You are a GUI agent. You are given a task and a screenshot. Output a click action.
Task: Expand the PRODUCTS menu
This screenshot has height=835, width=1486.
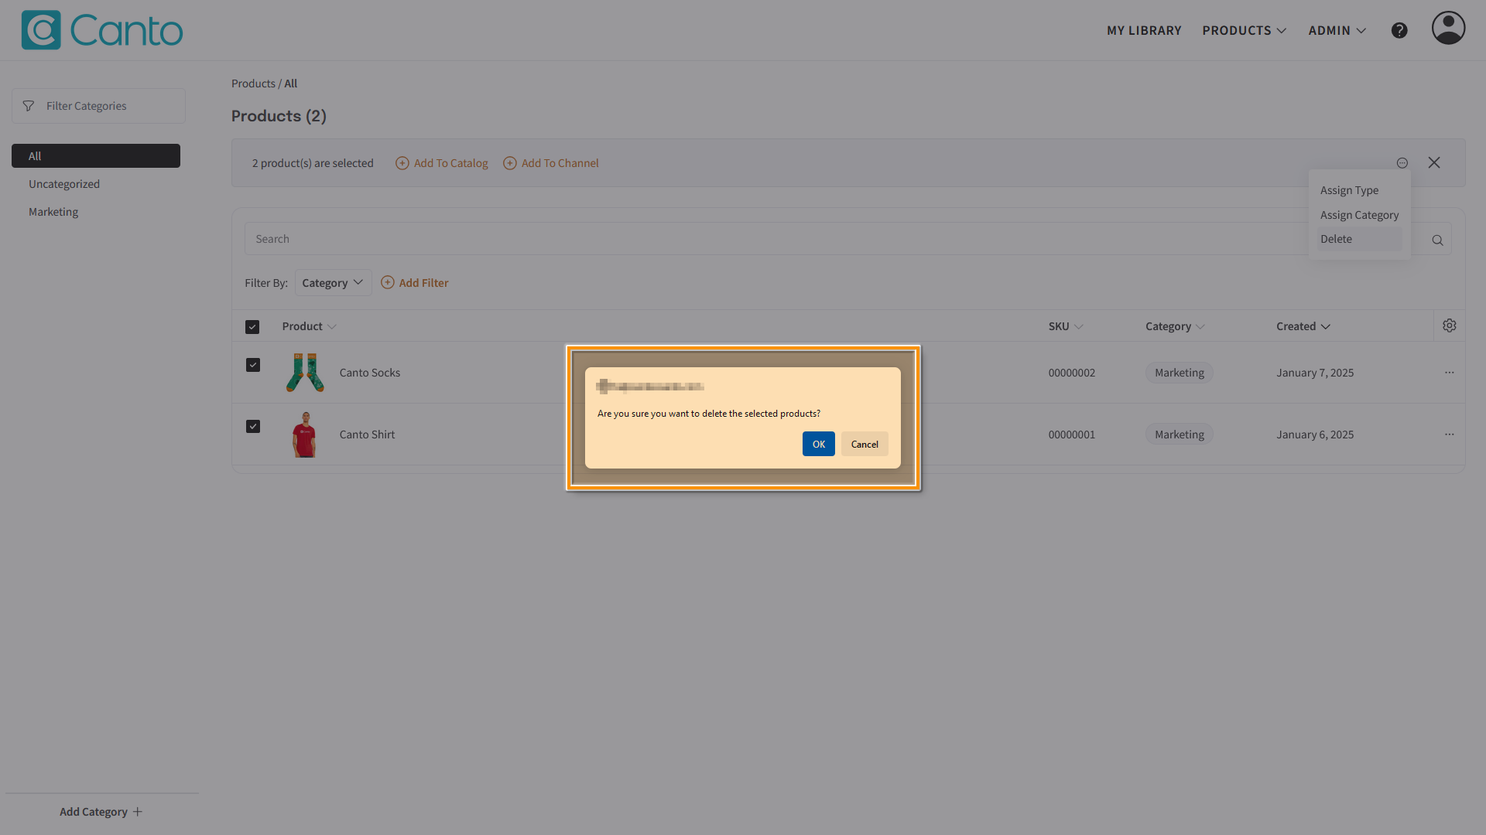(x=1245, y=30)
